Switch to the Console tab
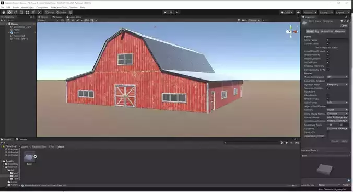The width and height of the screenshot is (353, 192). click(x=21, y=139)
